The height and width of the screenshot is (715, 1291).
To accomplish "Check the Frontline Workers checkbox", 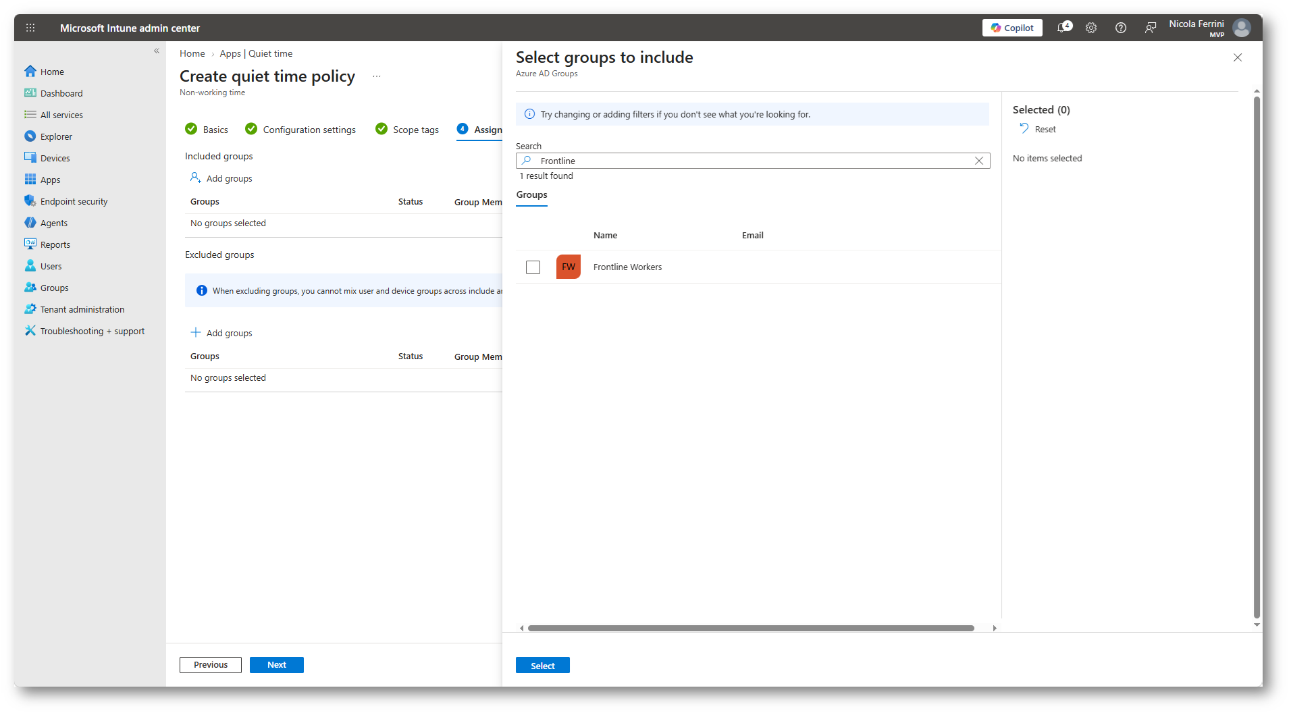I will (x=533, y=267).
